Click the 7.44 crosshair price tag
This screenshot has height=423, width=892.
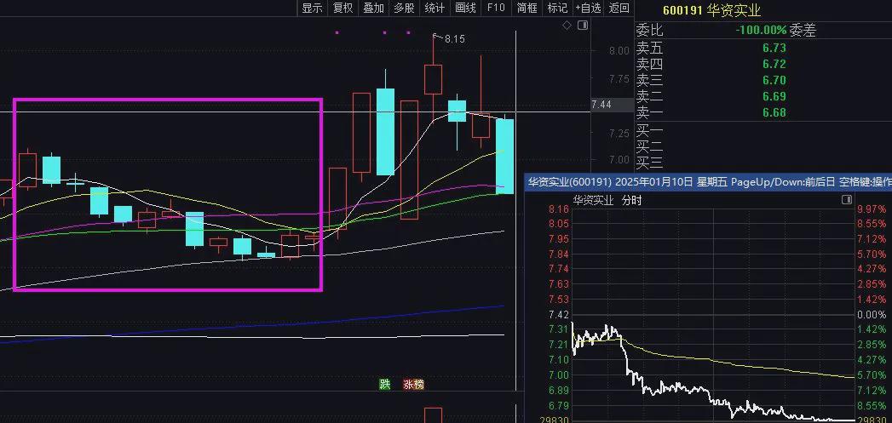tap(612, 105)
